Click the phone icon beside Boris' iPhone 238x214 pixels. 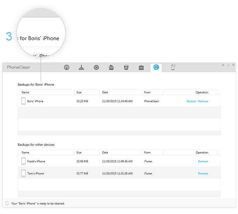coord(23,101)
